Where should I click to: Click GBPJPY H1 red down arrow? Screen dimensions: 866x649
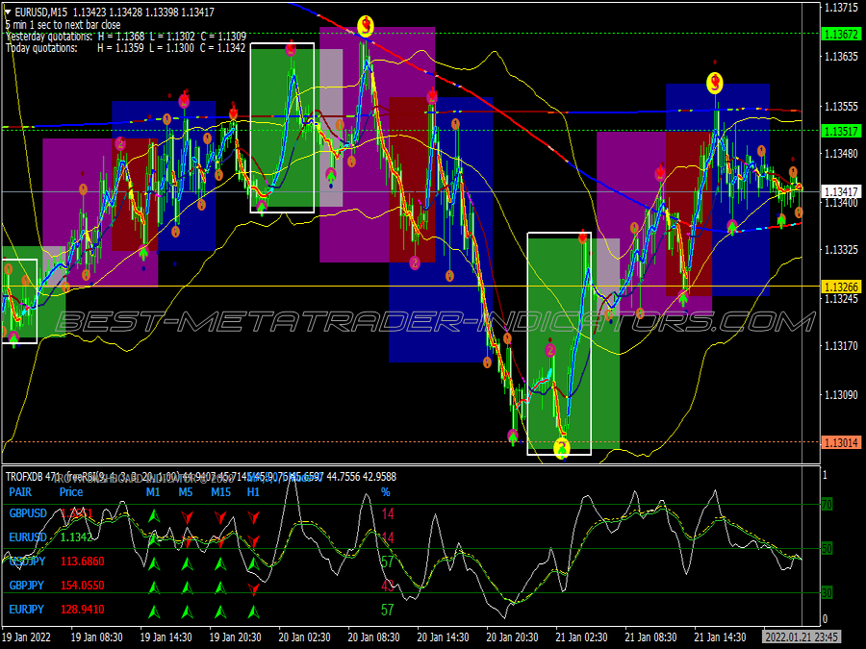pyautogui.click(x=253, y=588)
